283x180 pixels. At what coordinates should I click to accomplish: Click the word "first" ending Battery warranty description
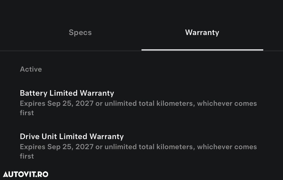(27, 113)
